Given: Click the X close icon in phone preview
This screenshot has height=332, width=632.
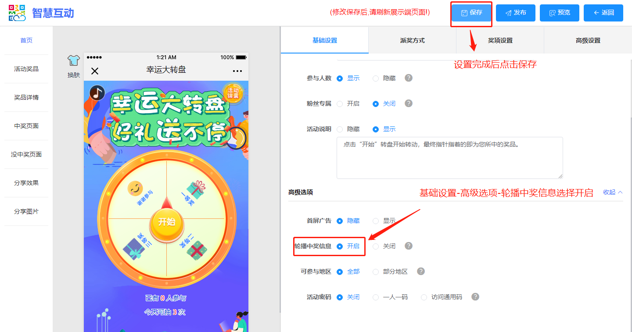Looking at the screenshot, I should (x=95, y=71).
